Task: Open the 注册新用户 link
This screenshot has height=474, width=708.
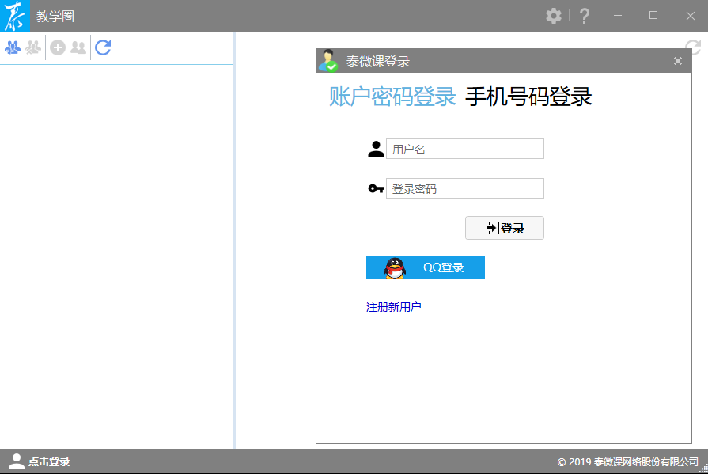Action: pos(393,307)
